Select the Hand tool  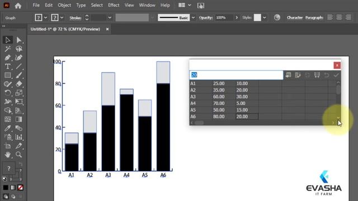click(x=7, y=155)
